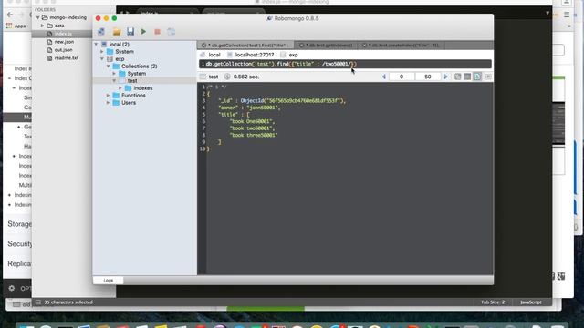Viewport: 584px width, 328px height.
Task: Open a script file with folder icon
Action: [117, 32]
